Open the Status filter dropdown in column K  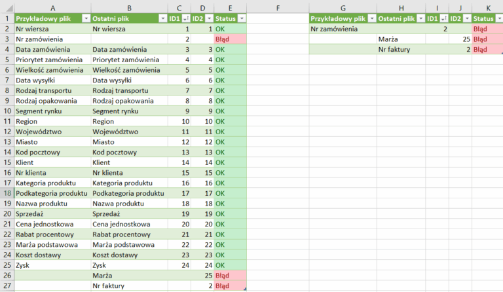coord(498,19)
